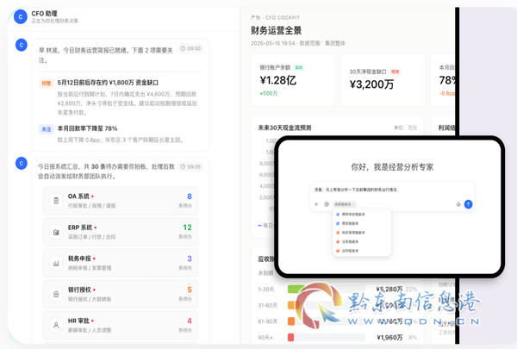Screen dimensions: 517x349
Task: Open the ERP 系统 pending items card
Action: tap(121, 232)
